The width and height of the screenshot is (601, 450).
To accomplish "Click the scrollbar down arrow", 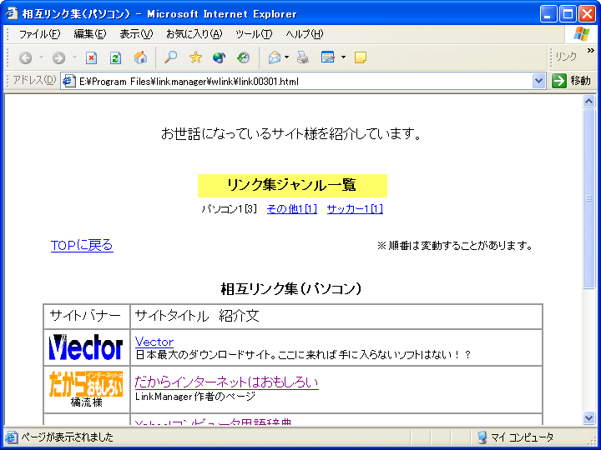I will (x=588, y=417).
